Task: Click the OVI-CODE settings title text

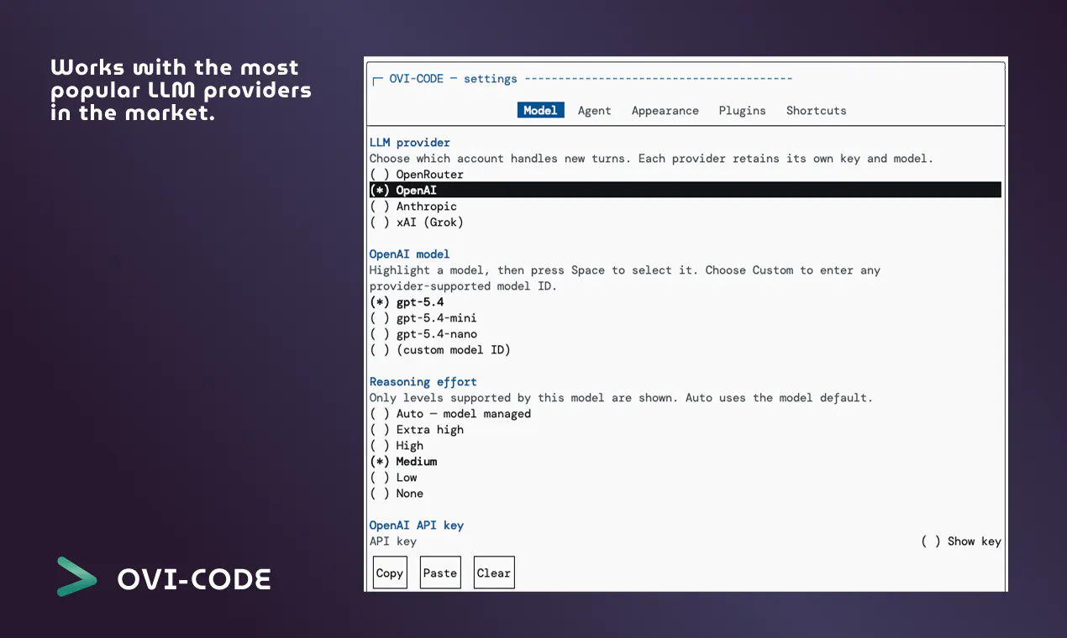Action: [454, 79]
